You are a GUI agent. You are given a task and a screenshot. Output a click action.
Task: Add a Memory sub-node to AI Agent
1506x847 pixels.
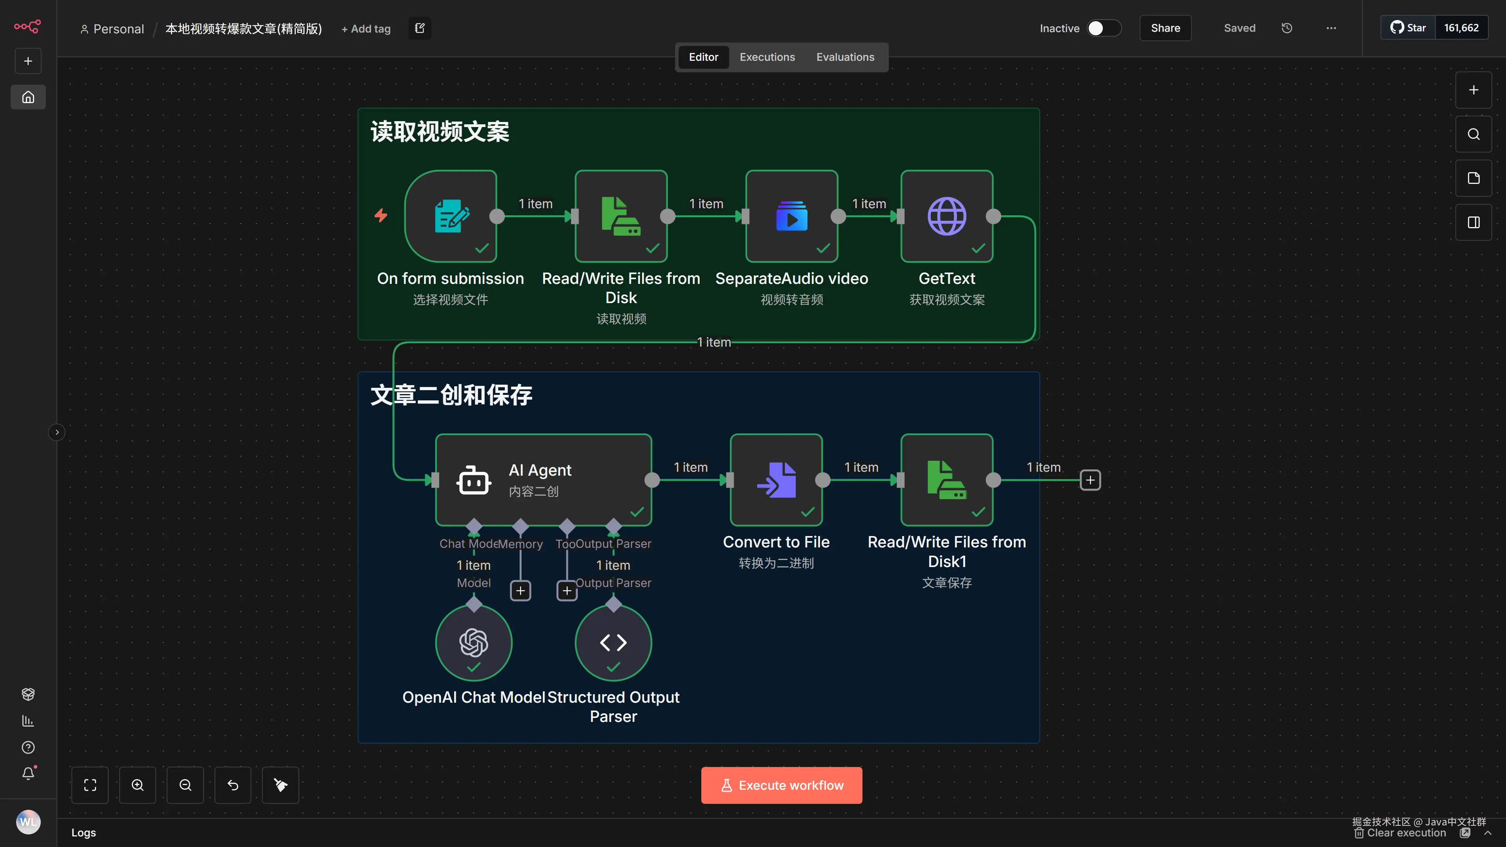pyautogui.click(x=520, y=591)
